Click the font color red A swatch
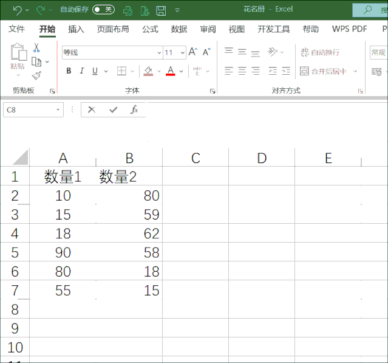 click(x=171, y=71)
